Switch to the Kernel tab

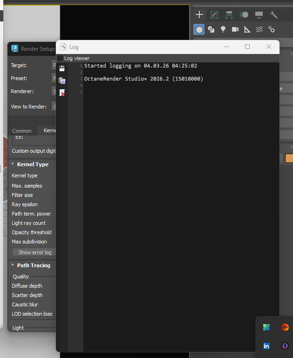click(x=48, y=130)
